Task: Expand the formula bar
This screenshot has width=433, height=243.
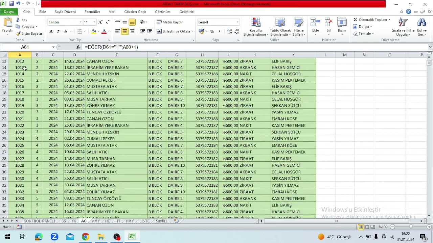Action: [x=430, y=47]
